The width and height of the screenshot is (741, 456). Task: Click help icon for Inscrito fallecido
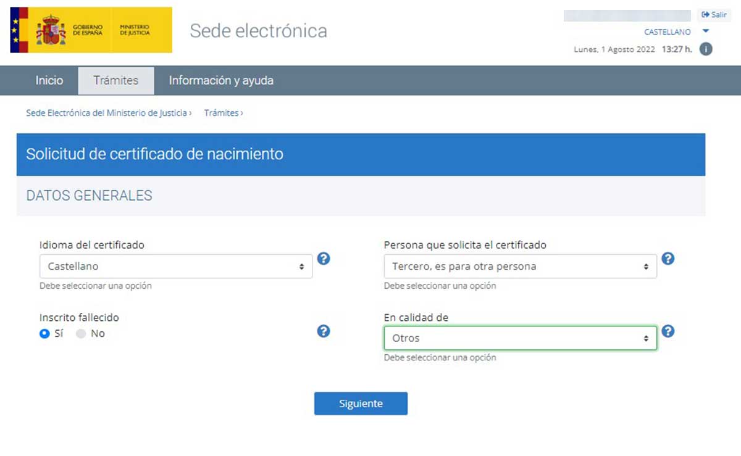coord(324,331)
